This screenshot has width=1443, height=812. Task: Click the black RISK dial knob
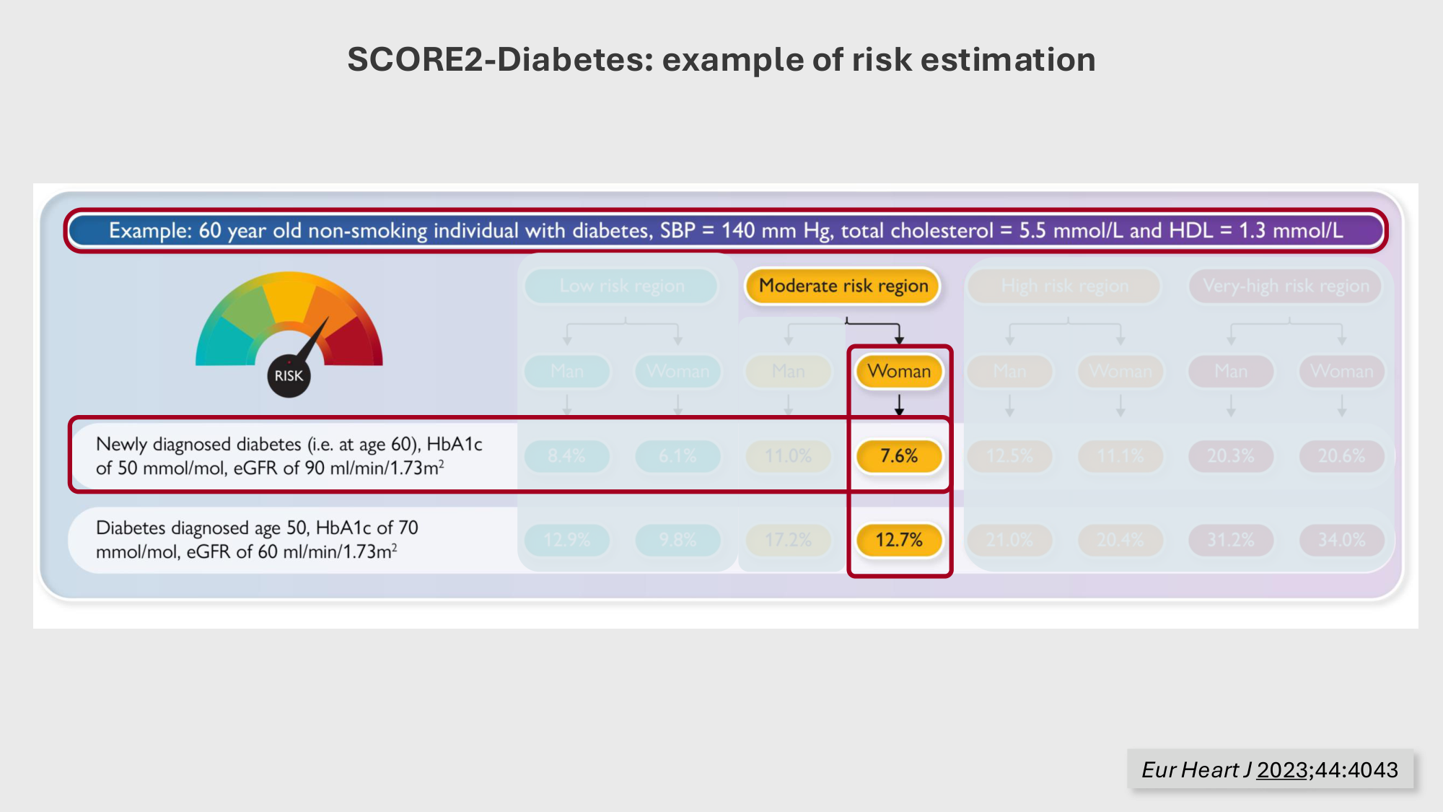[289, 376]
